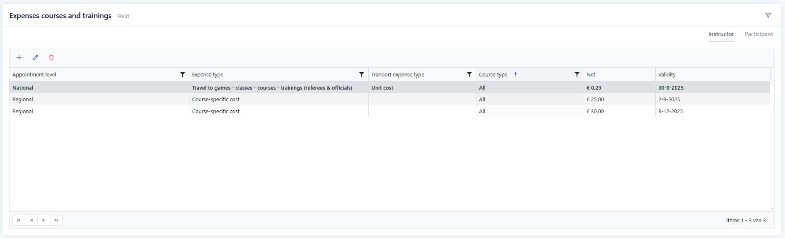
Task: Go to the next page
Action: click(44, 220)
